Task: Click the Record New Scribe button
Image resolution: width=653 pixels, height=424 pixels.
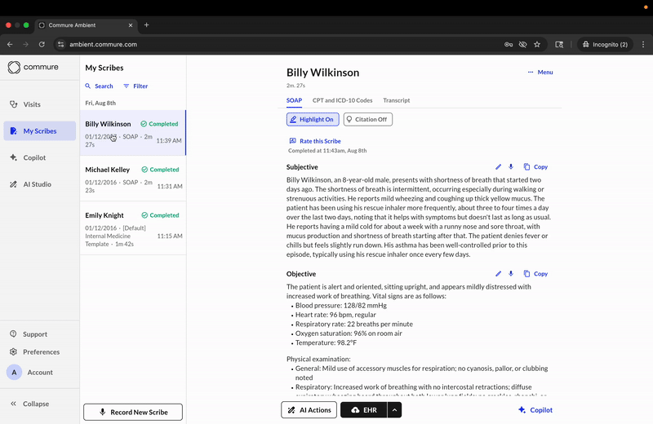Action: [x=133, y=412]
